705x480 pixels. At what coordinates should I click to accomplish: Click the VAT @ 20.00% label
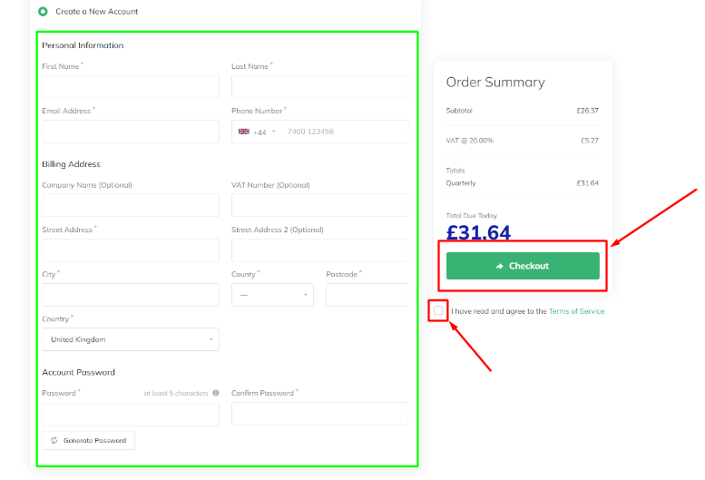469,141
